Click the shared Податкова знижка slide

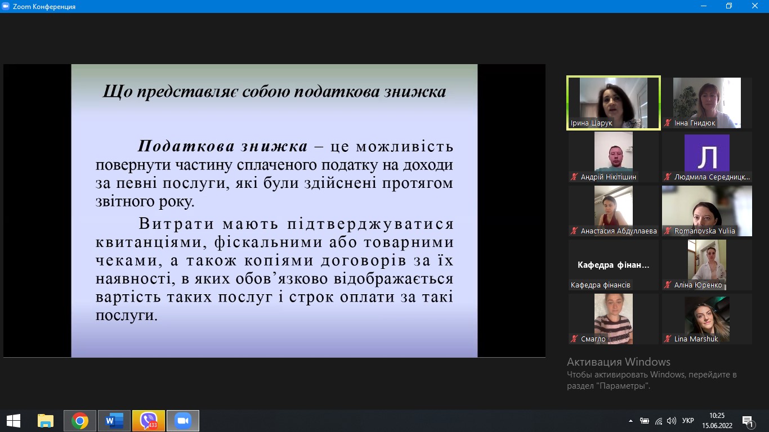274,210
